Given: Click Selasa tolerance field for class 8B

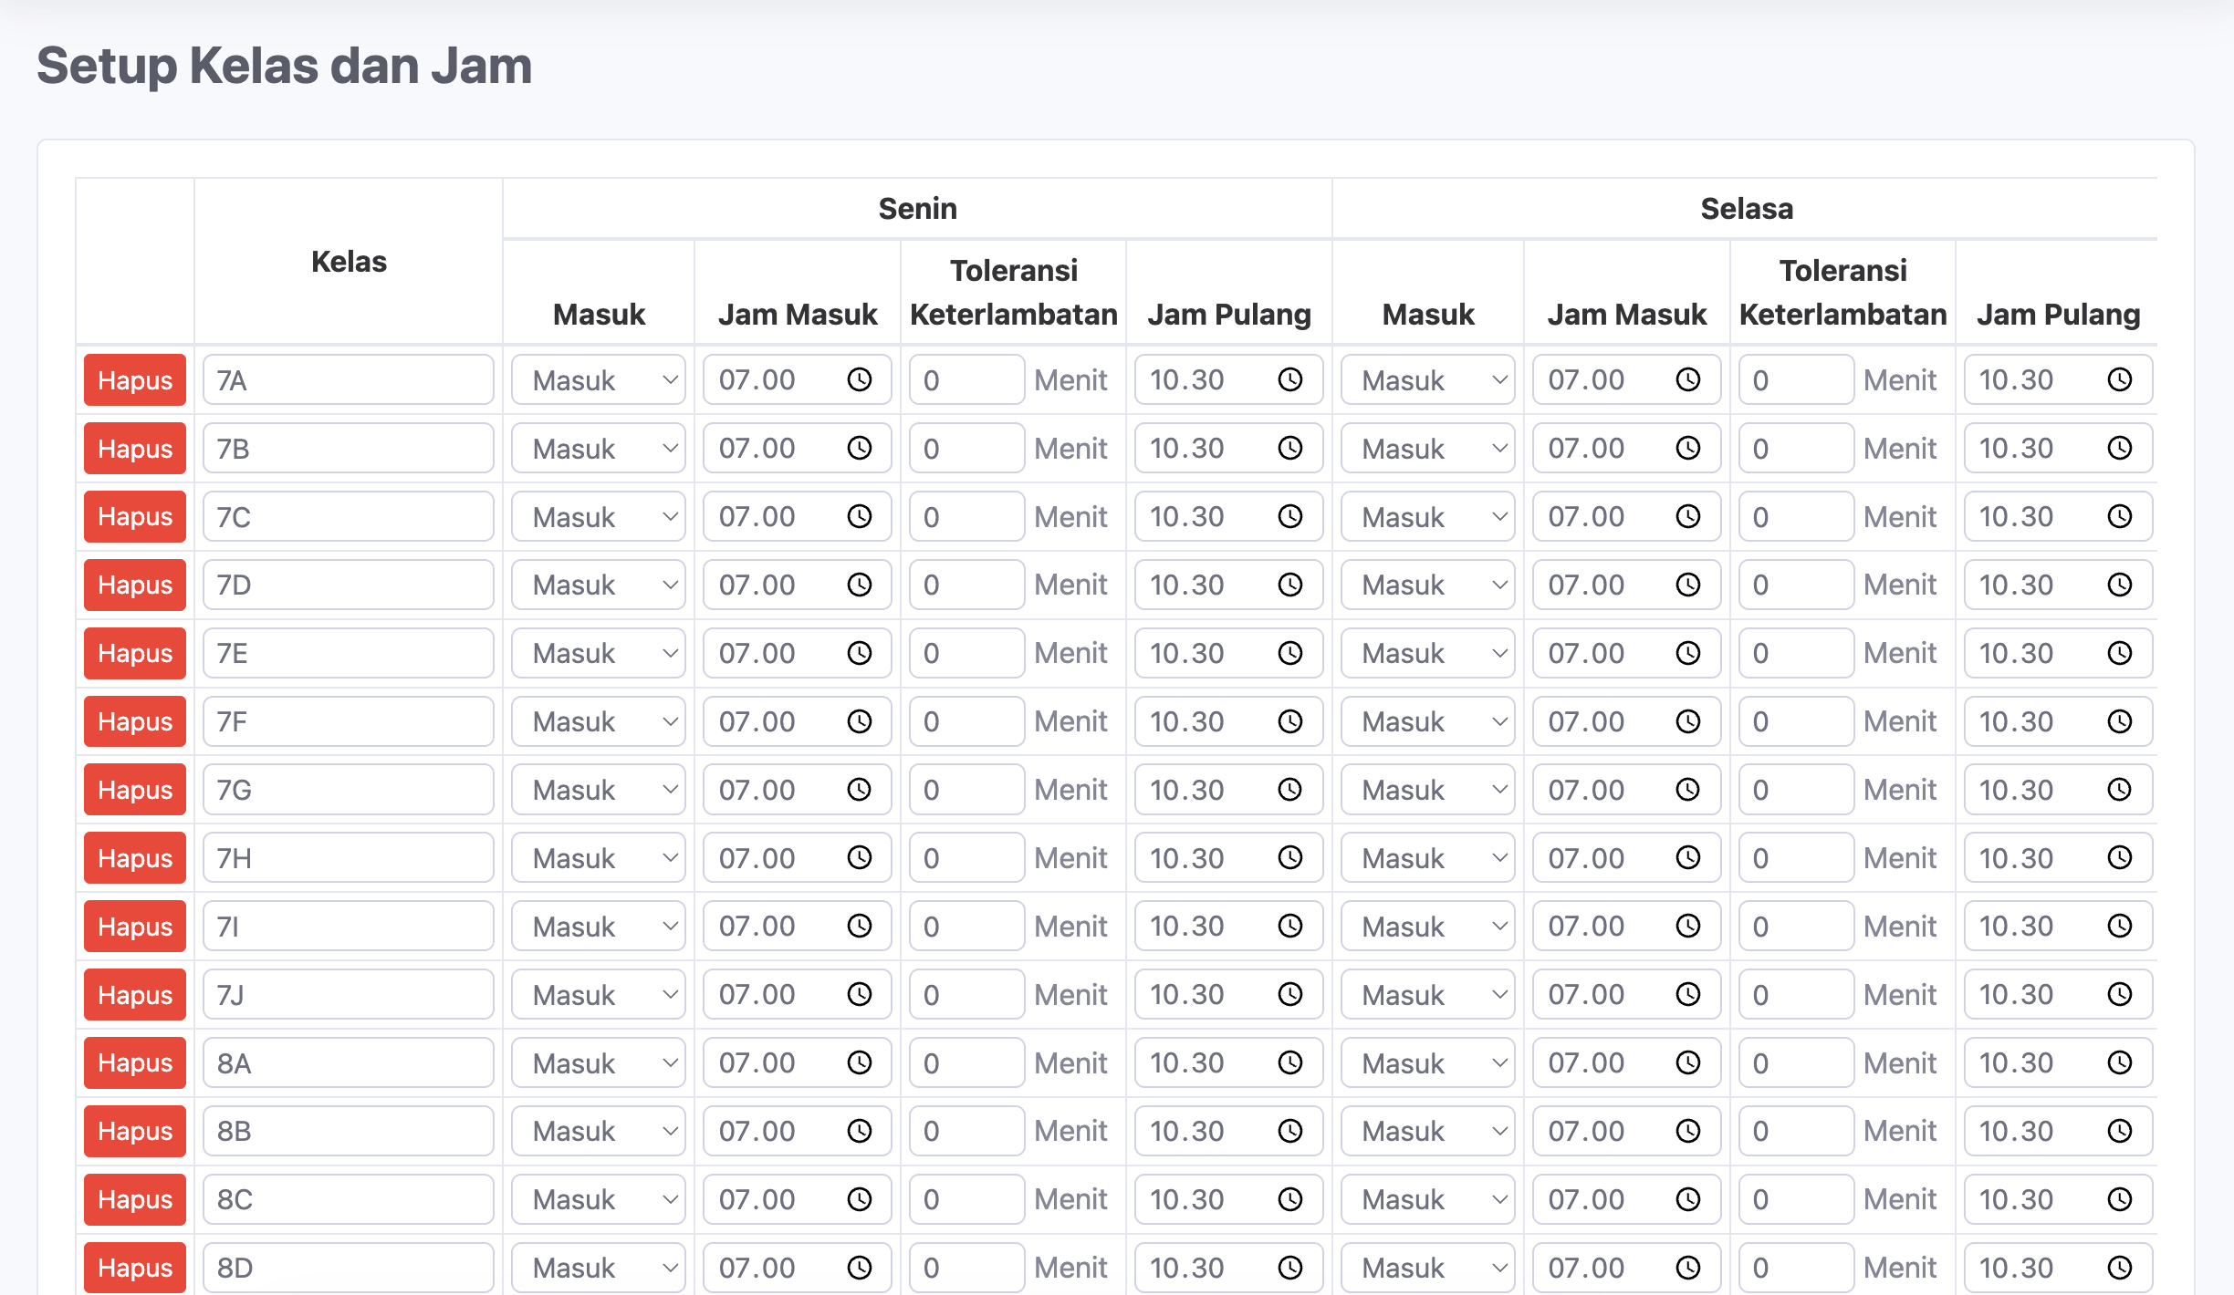Looking at the screenshot, I should pos(1797,1131).
